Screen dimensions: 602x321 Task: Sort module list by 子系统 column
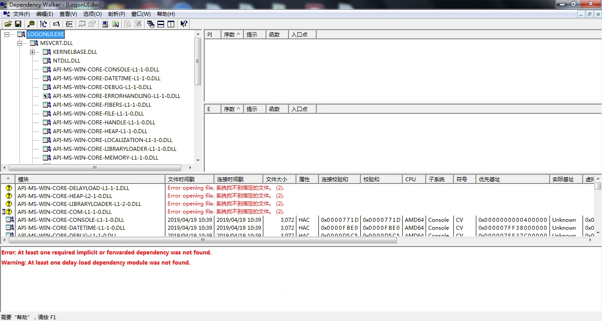(440, 179)
